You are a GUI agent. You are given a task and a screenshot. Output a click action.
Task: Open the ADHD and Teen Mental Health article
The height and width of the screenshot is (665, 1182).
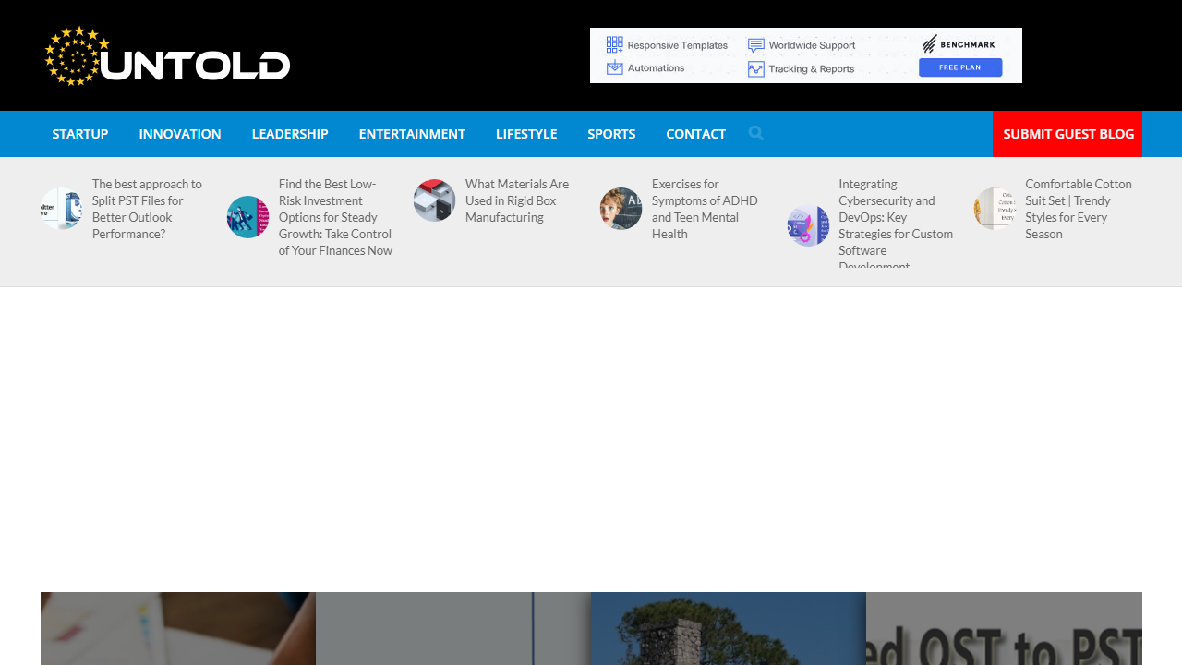tap(705, 208)
